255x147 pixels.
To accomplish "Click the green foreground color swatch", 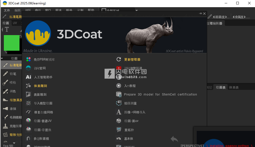I will click(x=12, y=43).
